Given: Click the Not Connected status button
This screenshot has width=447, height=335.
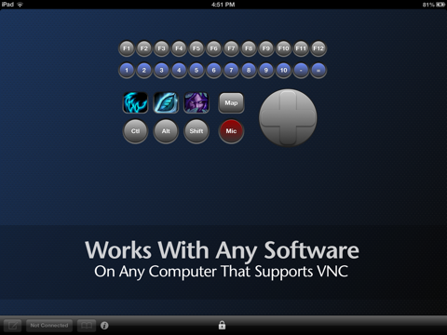Looking at the screenshot, I should click(49, 326).
